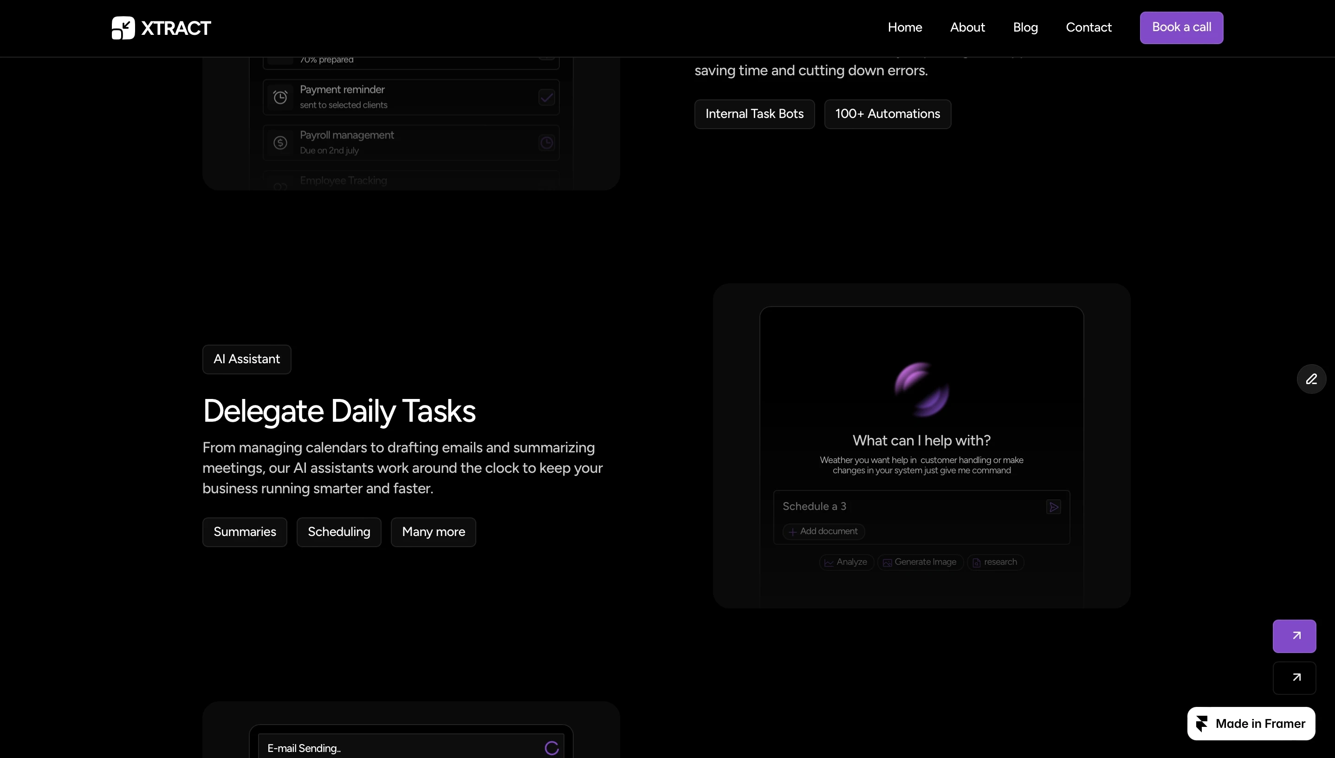Click the Payment reminder alarm clock icon
Viewport: 1335px width, 758px height.
pos(280,98)
